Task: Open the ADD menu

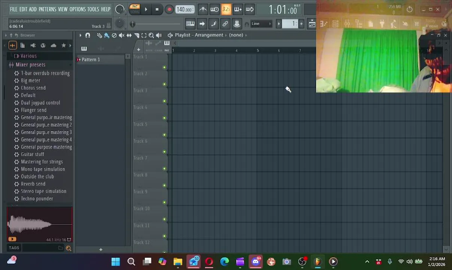Action: pyautogui.click(x=33, y=9)
